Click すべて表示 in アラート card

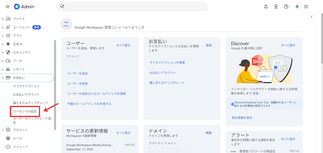coord(288,139)
